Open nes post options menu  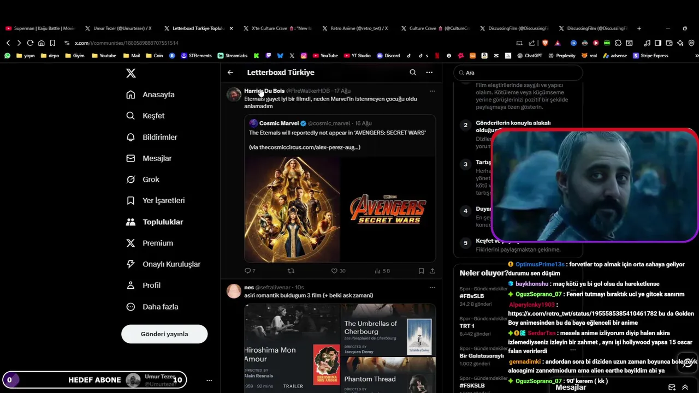(432, 288)
